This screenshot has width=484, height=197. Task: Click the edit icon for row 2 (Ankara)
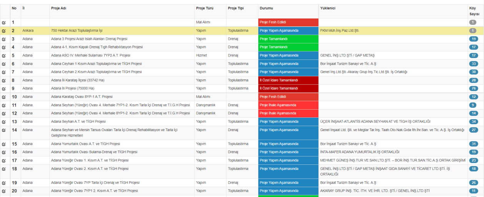[4, 31]
